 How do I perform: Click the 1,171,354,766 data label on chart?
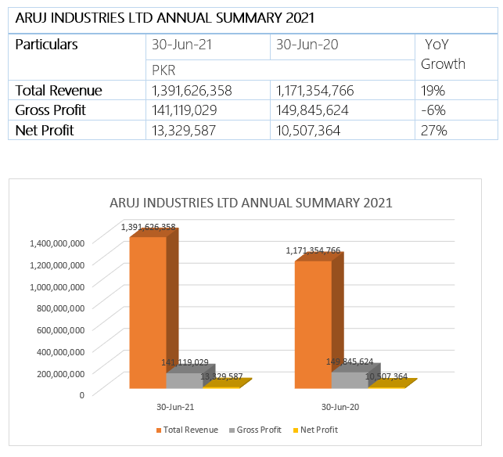[313, 250]
